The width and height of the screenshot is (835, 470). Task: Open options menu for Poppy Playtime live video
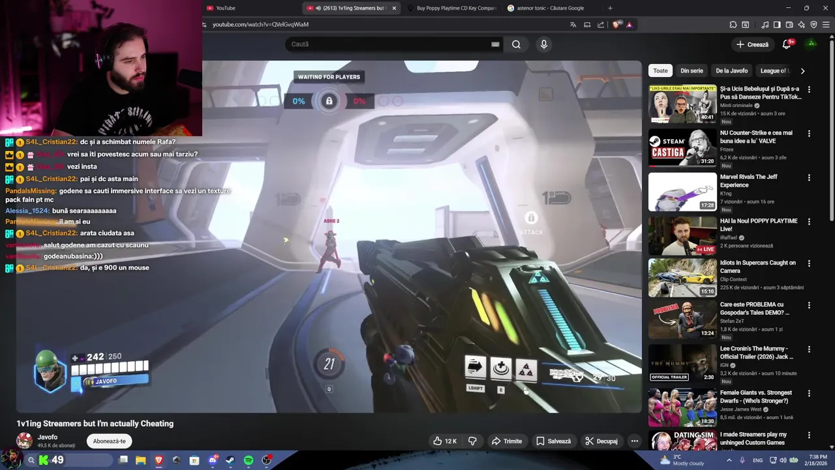809,221
